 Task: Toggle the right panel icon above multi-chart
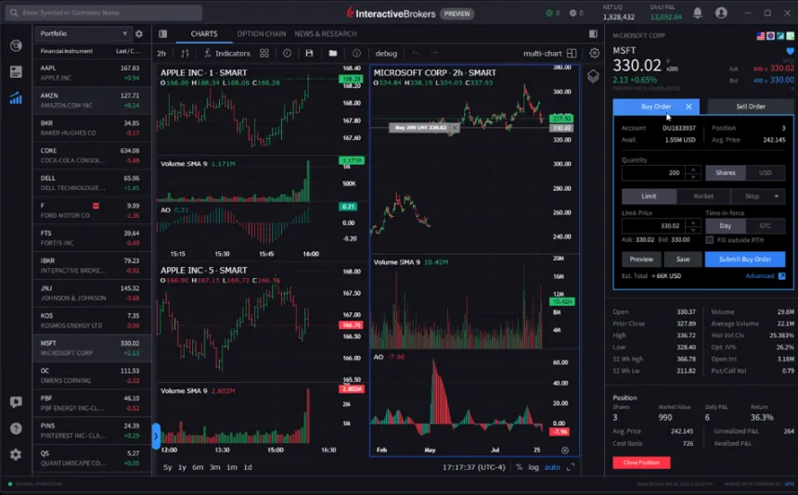[x=593, y=34]
